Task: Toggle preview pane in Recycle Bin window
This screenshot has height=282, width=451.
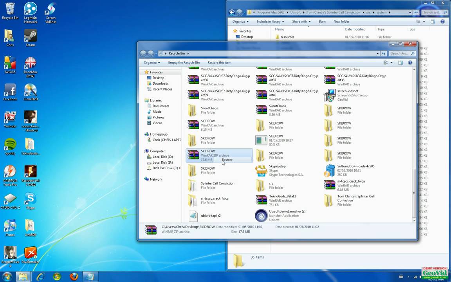Action: pos(400,62)
